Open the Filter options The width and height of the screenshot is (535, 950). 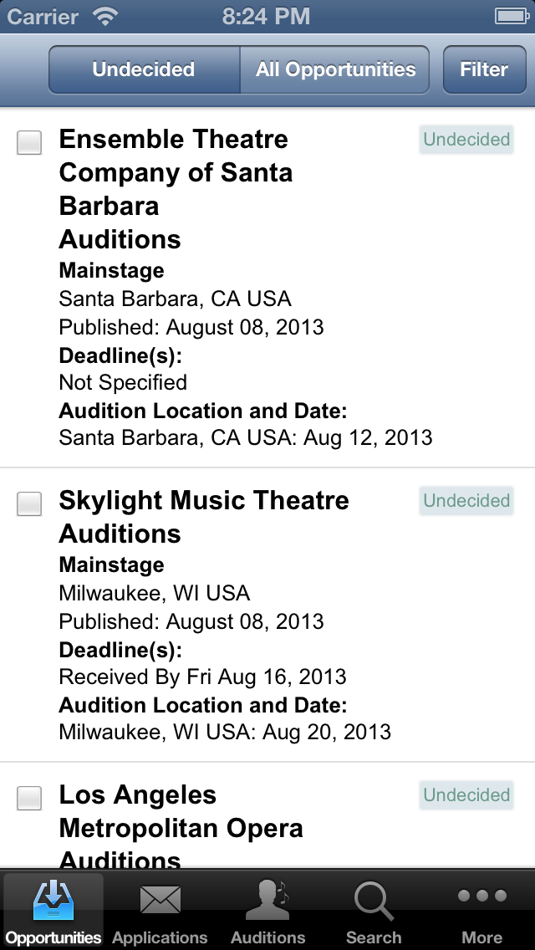click(x=484, y=69)
